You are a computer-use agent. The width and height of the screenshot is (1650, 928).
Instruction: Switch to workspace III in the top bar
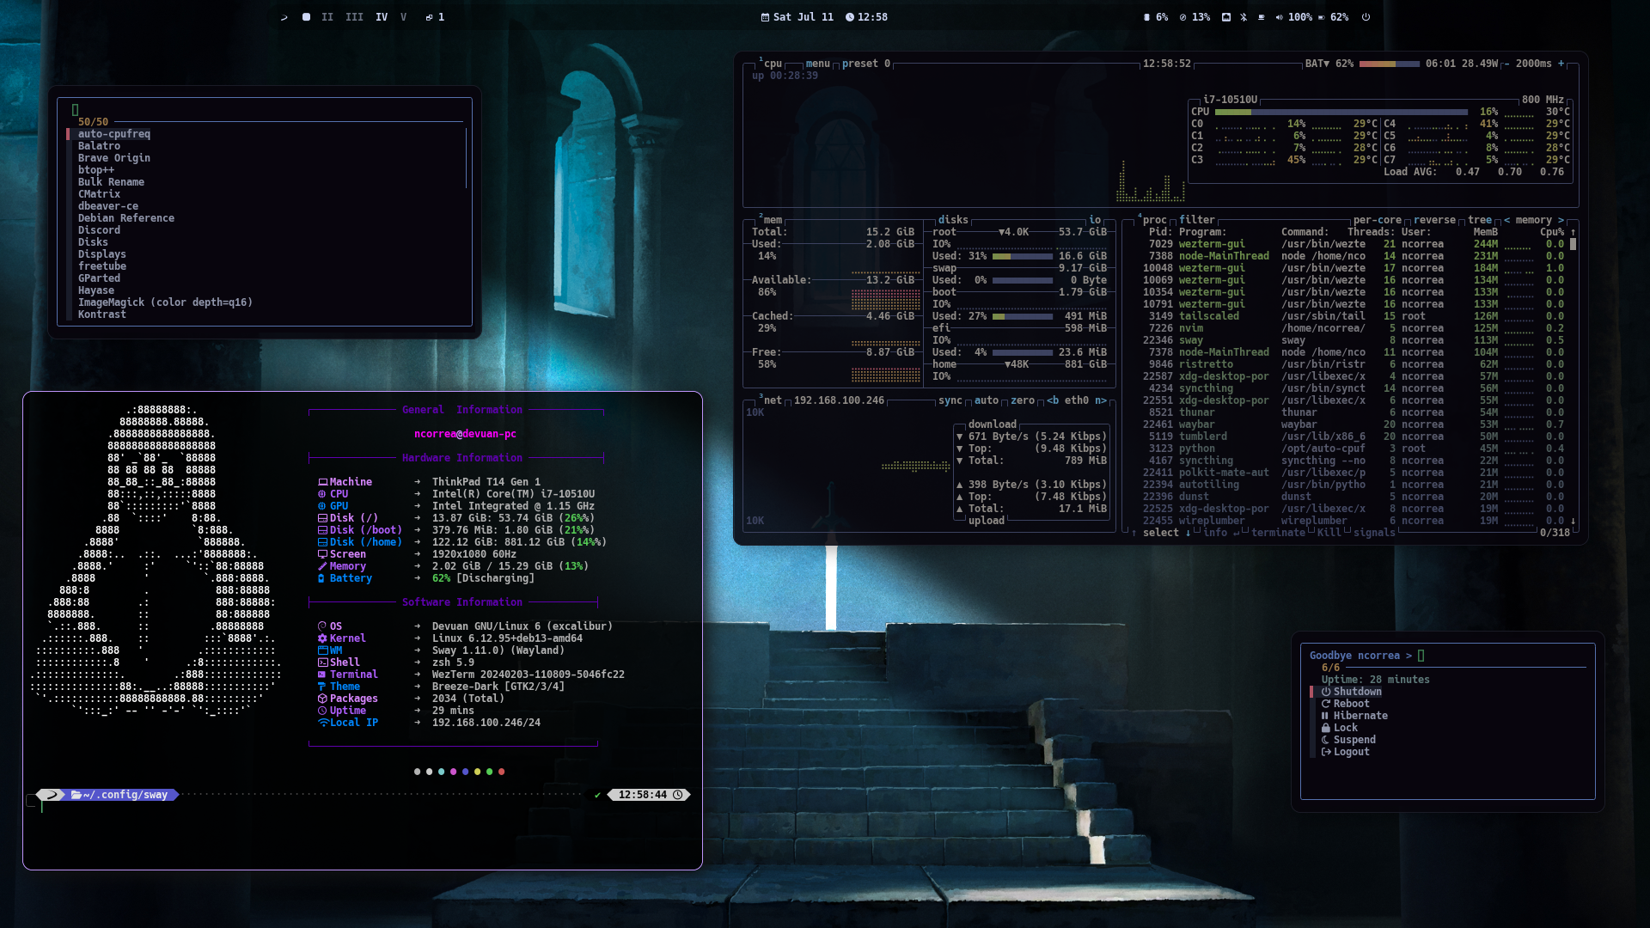click(354, 17)
